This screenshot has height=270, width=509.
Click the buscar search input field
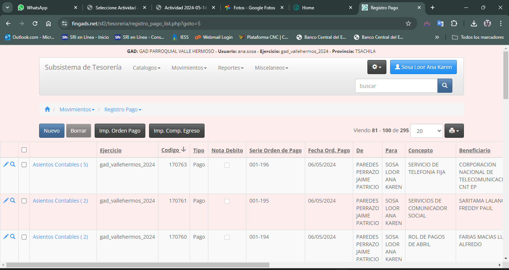coord(396,86)
